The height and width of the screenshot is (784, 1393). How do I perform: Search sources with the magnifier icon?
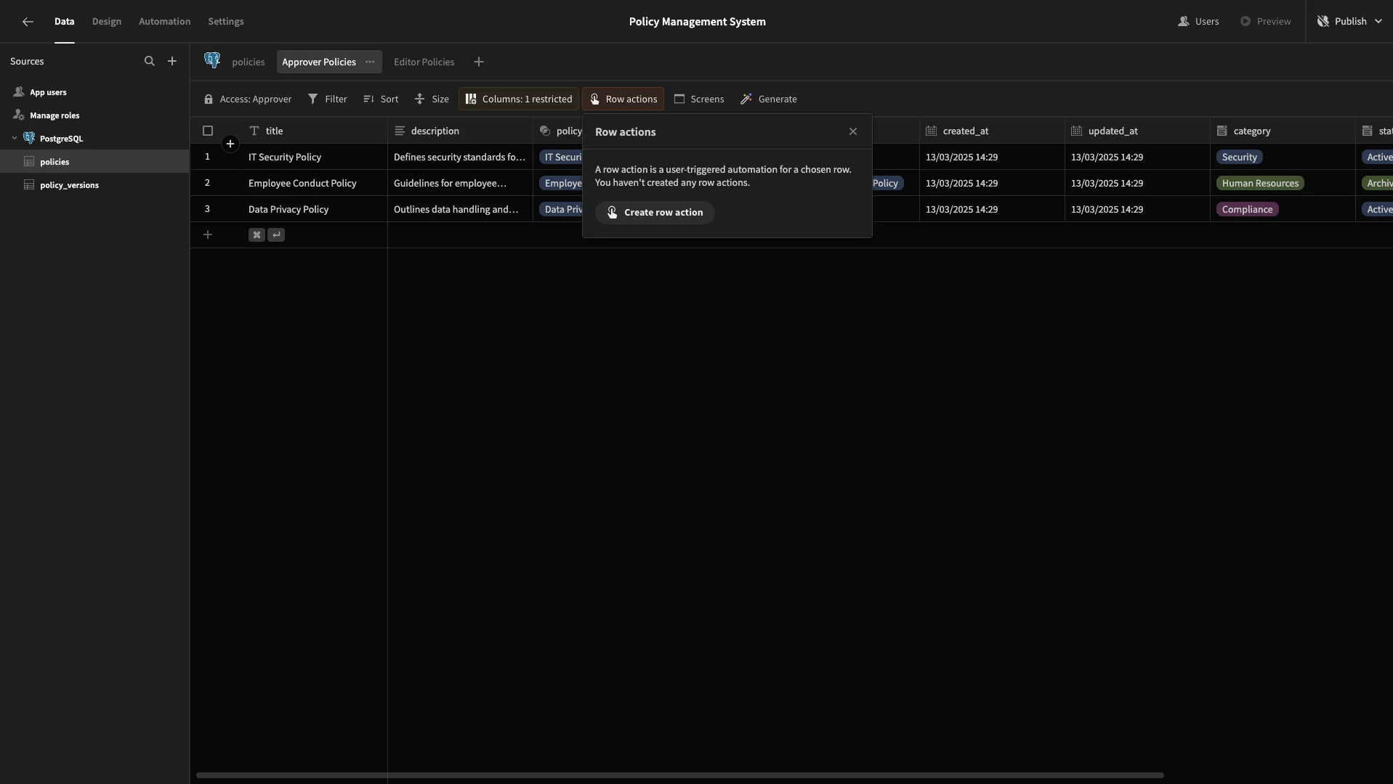tap(150, 62)
